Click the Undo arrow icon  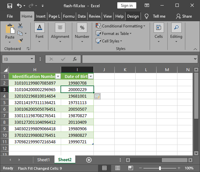(19, 6)
